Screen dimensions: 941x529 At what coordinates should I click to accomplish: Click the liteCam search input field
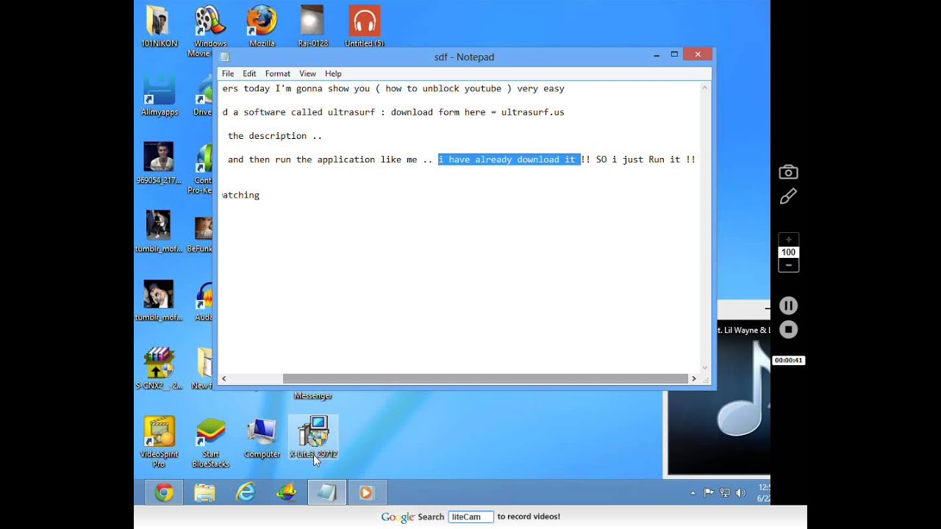click(x=470, y=517)
